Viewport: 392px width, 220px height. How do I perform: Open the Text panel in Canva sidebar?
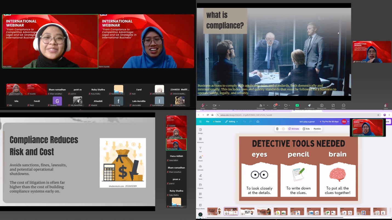(200, 149)
